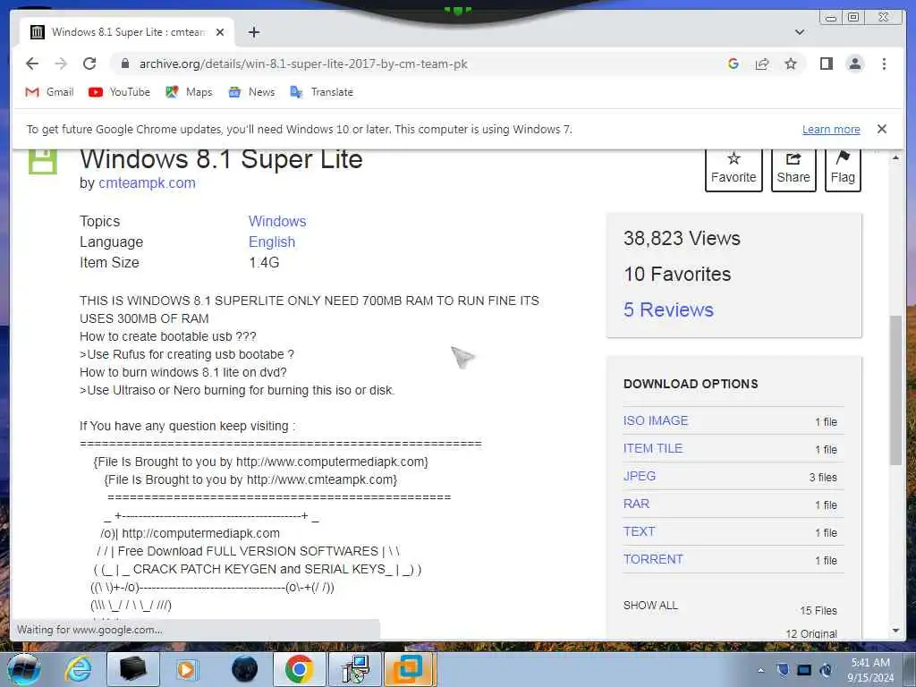
Task: Open the VirtualBox taskbar icon
Action: coord(409,669)
